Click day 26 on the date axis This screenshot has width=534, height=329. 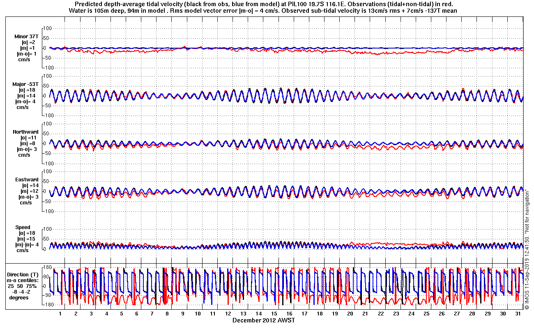click(442, 314)
